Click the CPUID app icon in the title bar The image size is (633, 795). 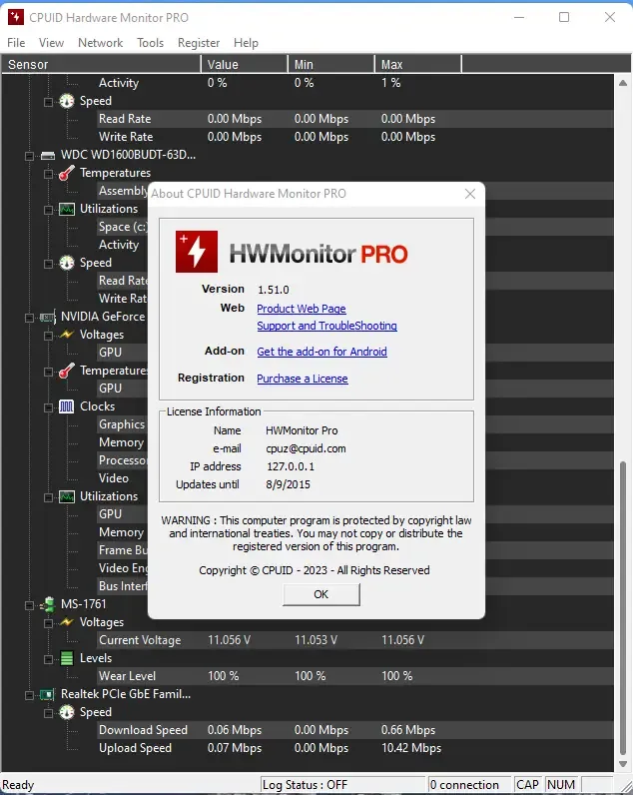pyautogui.click(x=16, y=17)
